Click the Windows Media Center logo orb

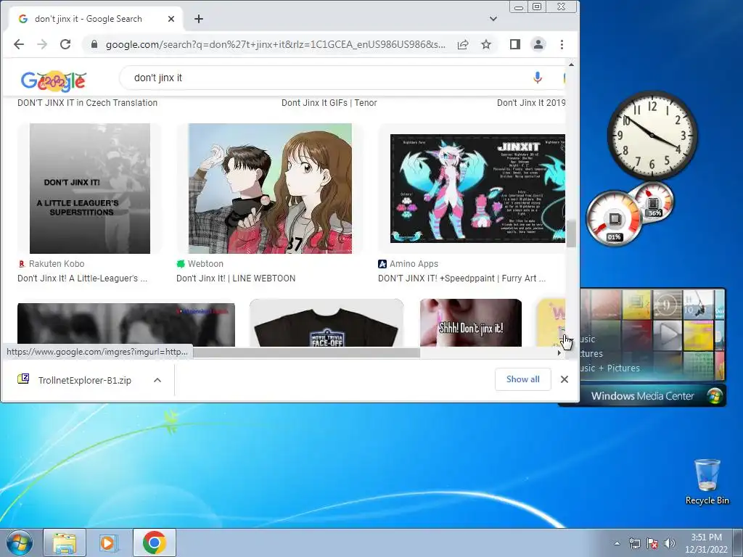715,396
